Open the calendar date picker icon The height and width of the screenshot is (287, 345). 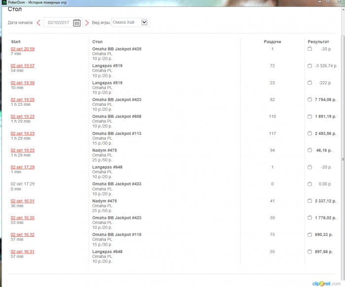pyautogui.click(x=77, y=23)
